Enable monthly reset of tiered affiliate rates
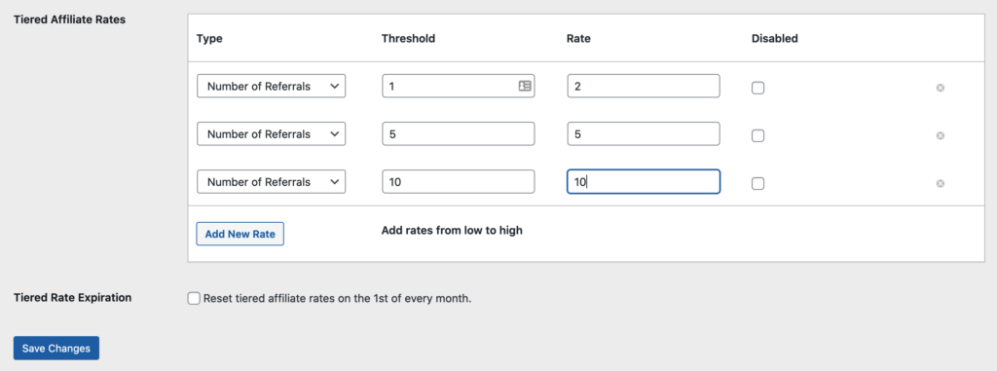997x371 pixels. click(x=194, y=298)
